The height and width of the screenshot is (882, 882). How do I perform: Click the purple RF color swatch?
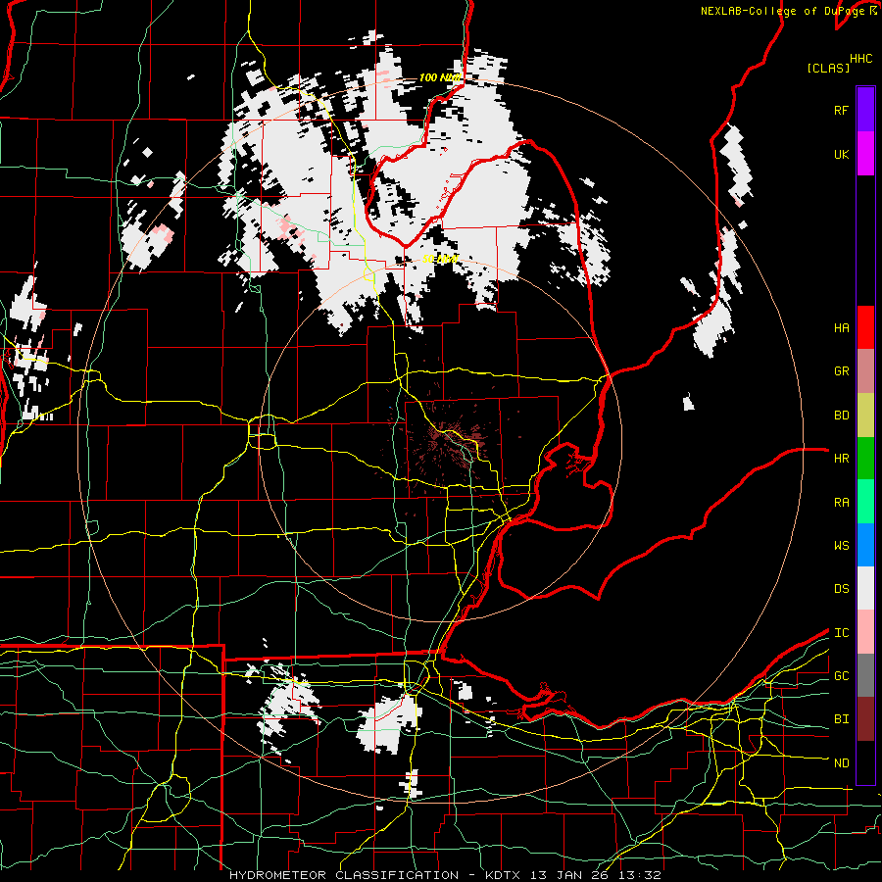pos(865,110)
